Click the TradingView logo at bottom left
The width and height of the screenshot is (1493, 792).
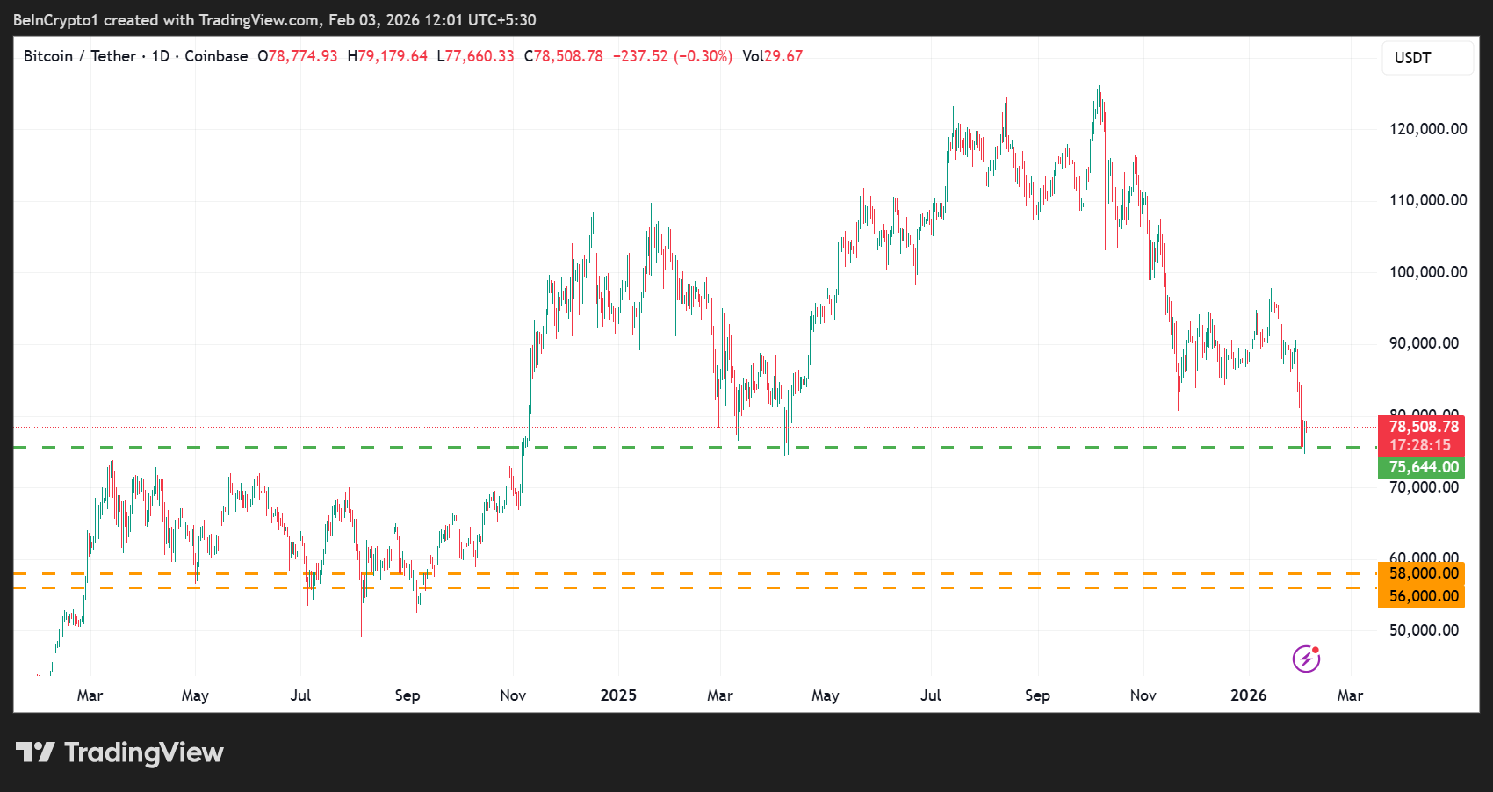[x=120, y=752]
